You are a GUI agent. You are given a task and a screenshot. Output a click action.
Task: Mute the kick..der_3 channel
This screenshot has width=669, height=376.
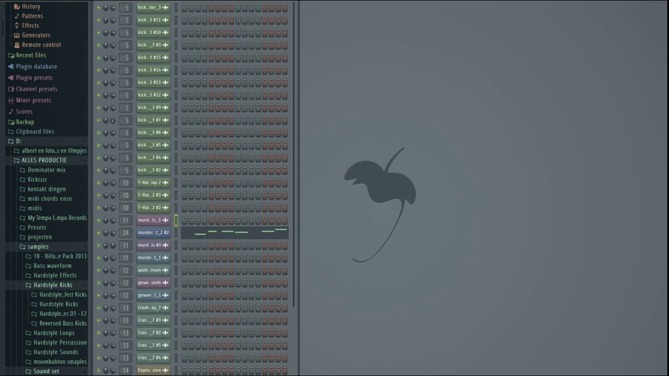(x=98, y=7)
